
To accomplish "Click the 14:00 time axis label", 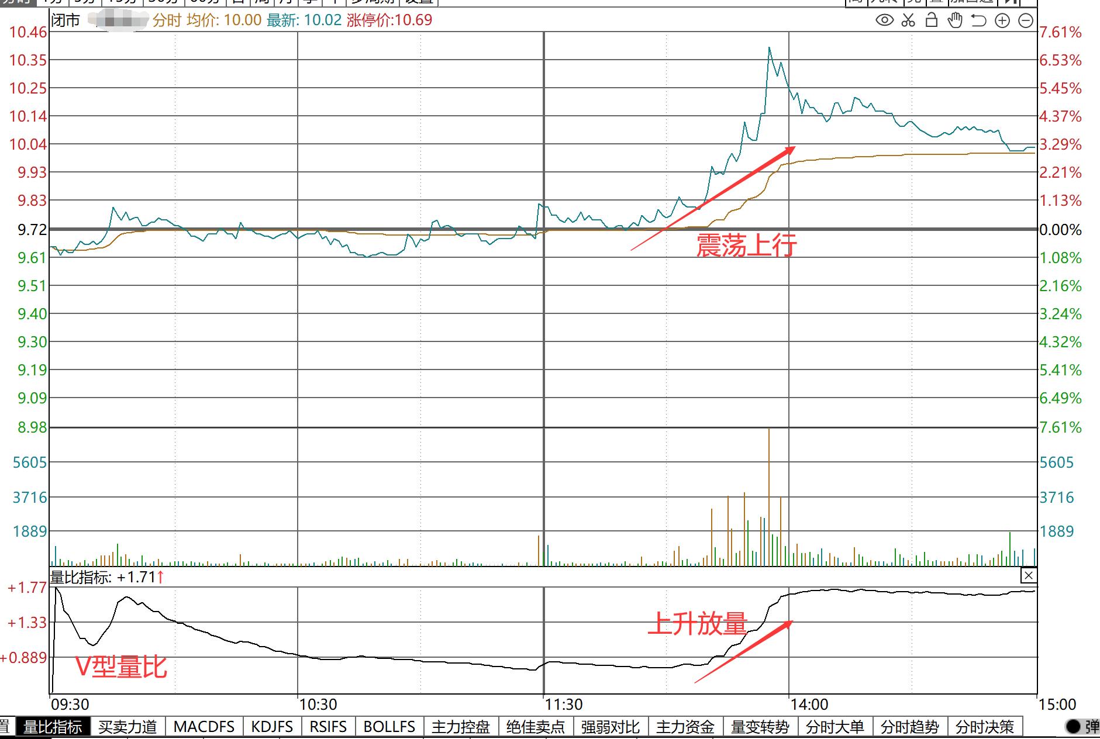I will (809, 705).
